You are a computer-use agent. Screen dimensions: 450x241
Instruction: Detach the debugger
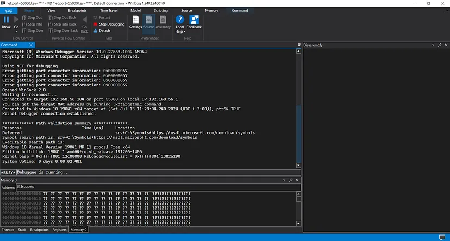tap(102, 30)
